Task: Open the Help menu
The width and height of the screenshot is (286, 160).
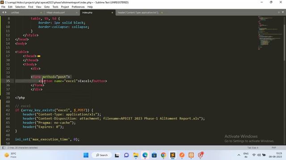Action: click(90, 7)
